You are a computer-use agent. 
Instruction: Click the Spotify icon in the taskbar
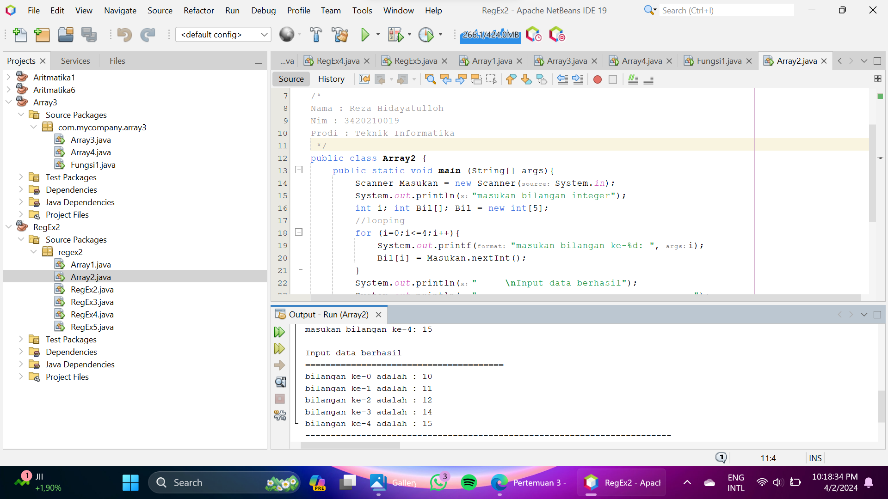tap(469, 482)
